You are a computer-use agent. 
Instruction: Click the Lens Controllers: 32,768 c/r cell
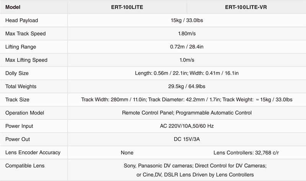[246, 153]
